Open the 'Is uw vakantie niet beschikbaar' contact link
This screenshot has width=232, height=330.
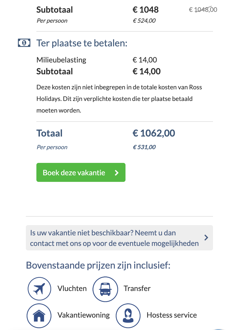tap(119, 238)
